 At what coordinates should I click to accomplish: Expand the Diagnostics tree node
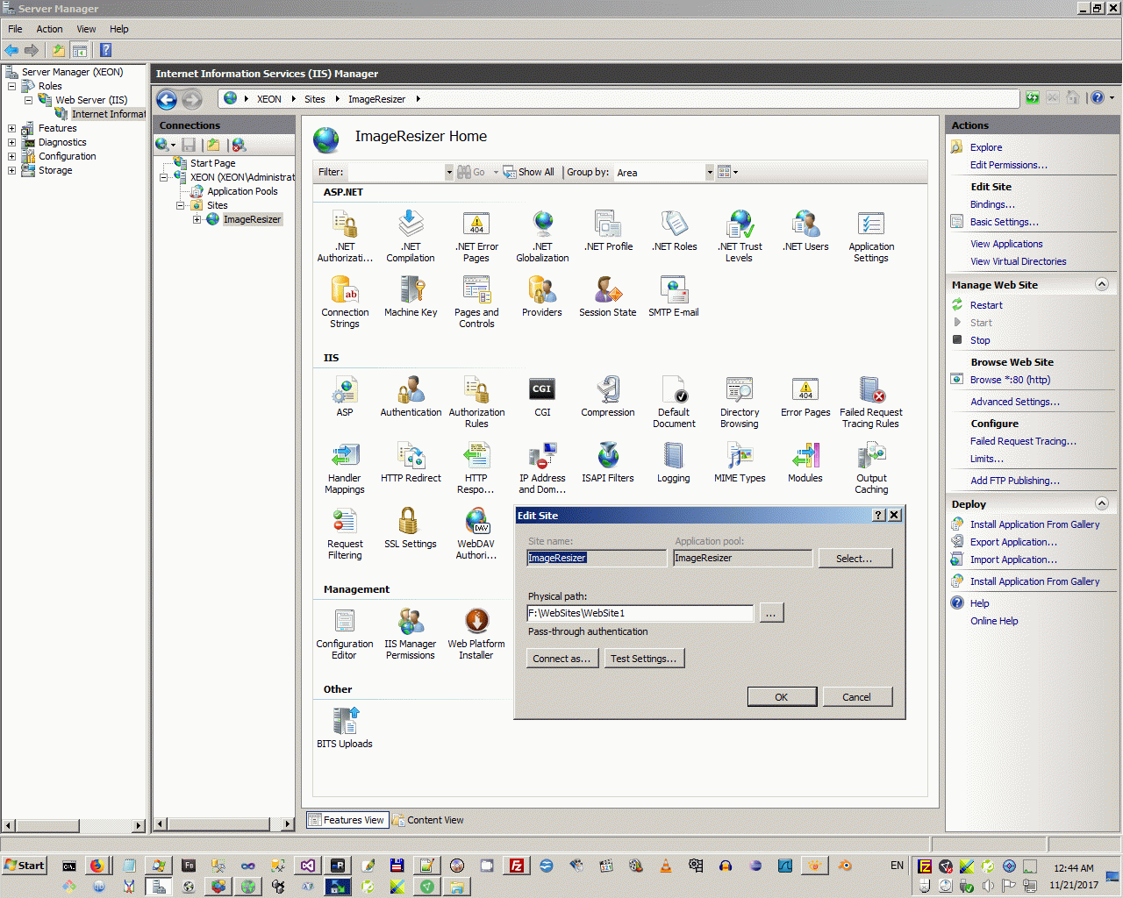11,142
